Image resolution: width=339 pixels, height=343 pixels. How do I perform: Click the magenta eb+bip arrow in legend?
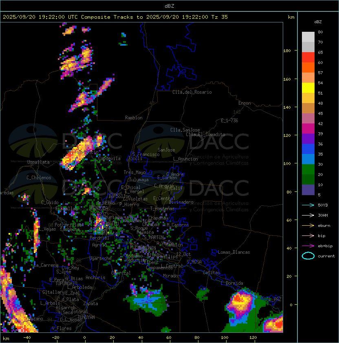[308, 246]
